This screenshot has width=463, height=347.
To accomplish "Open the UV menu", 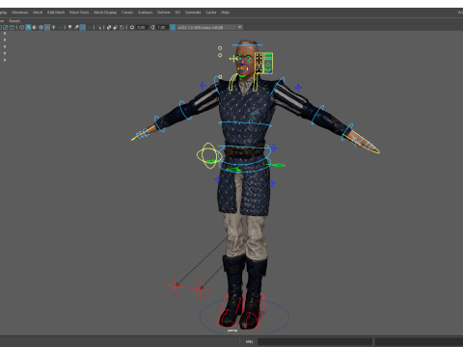I will (177, 13).
